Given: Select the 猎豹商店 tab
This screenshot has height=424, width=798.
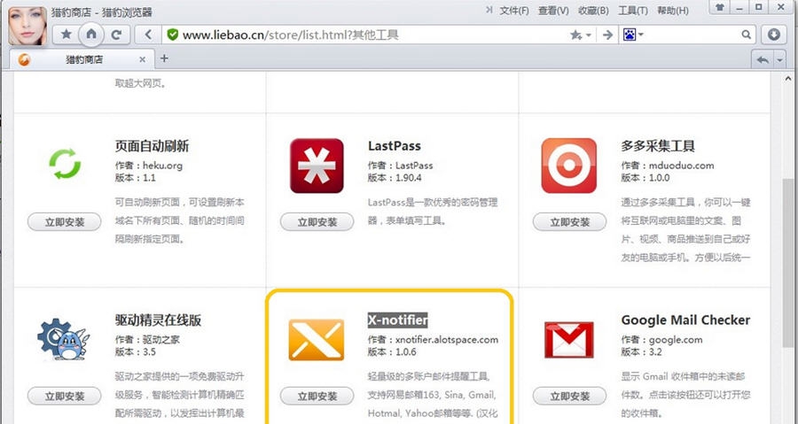Looking at the screenshot, I should [82, 59].
